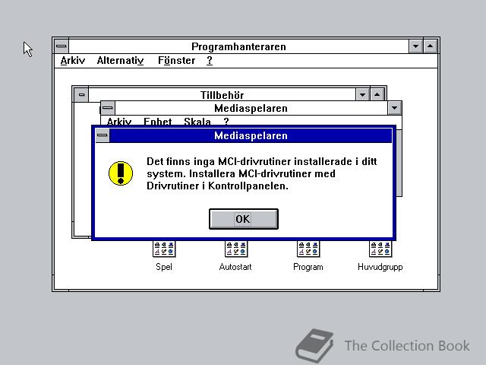
Task: Confirm the warning with the OK button
Action: point(244,219)
